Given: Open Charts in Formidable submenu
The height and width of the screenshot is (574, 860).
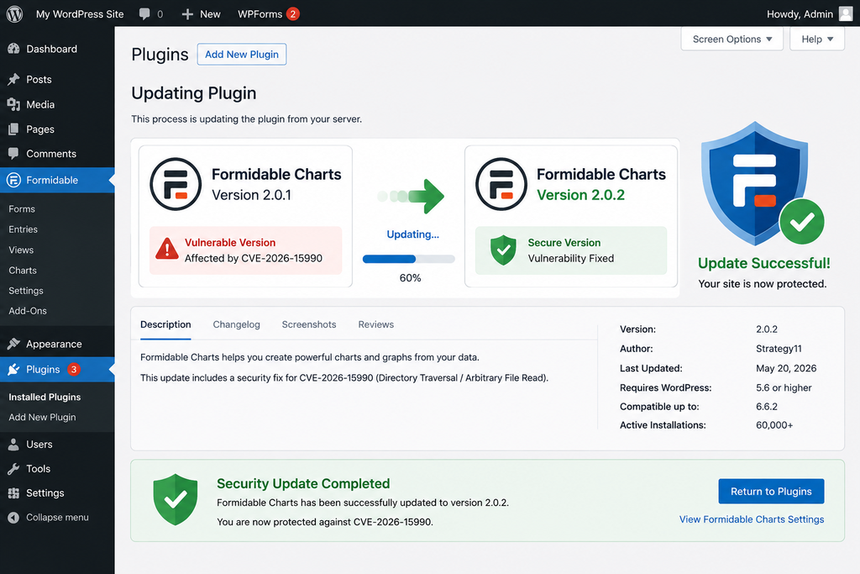Looking at the screenshot, I should (x=23, y=271).
